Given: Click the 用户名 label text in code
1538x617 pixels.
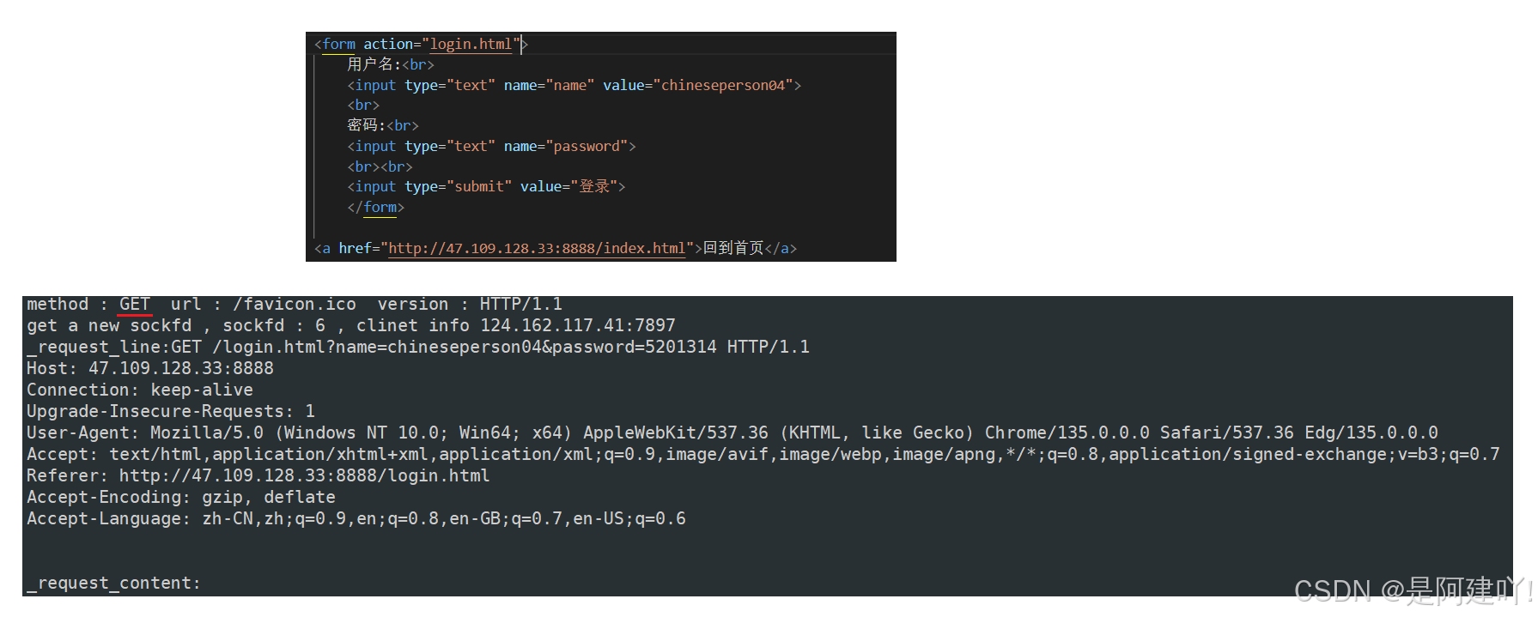Looking at the screenshot, I should (x=369, y=64).
